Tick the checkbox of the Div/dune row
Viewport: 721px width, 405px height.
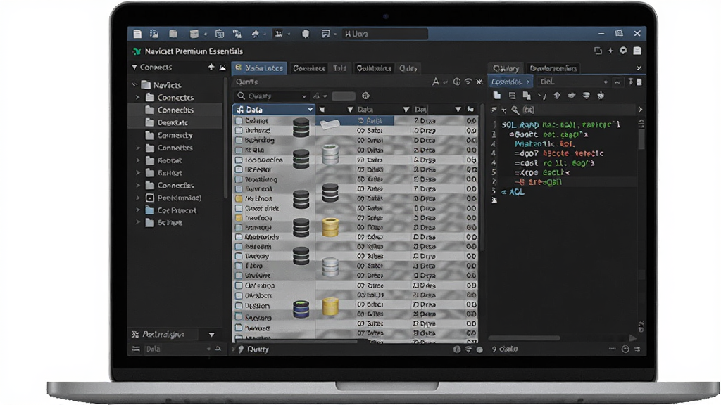point(239,275)
